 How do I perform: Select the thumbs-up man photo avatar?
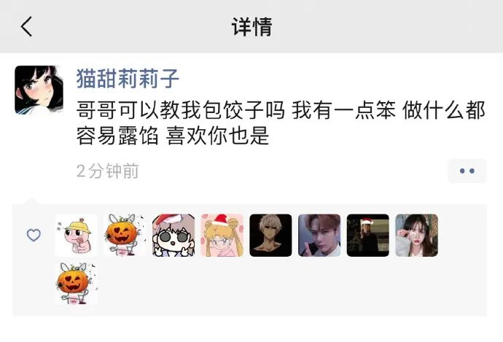319,235
